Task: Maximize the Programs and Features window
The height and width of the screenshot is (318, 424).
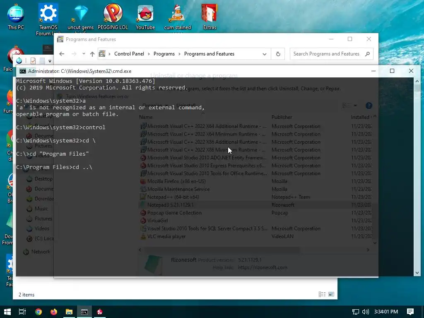Action: point(349,39)
